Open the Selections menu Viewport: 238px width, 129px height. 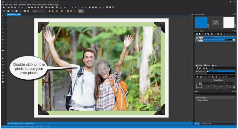click(x=51, y=5)
